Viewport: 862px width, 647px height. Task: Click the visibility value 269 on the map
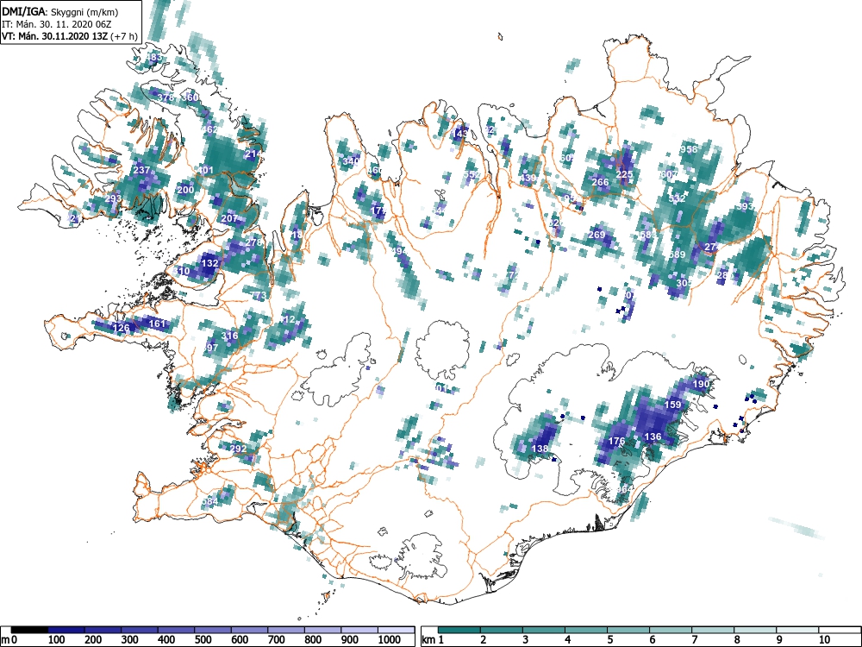point(596,235)
